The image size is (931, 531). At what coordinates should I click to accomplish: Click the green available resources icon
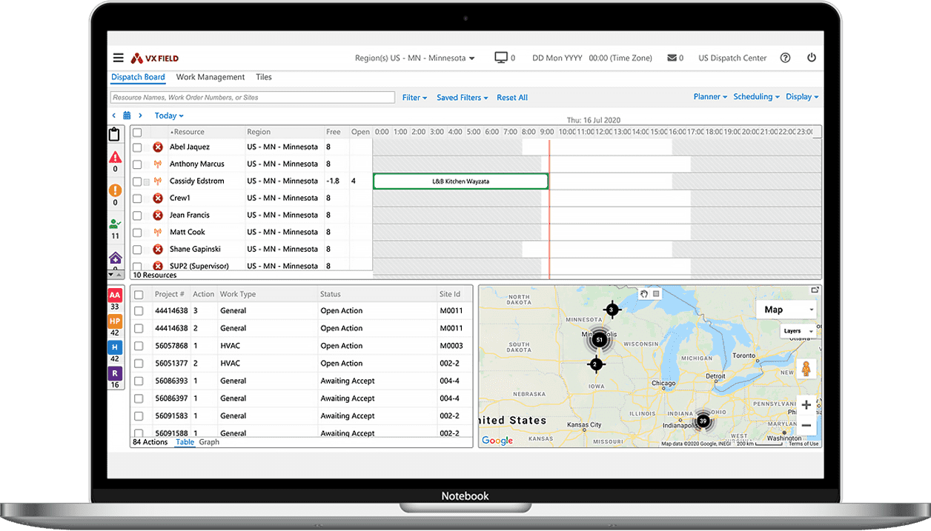pos(115,224)
